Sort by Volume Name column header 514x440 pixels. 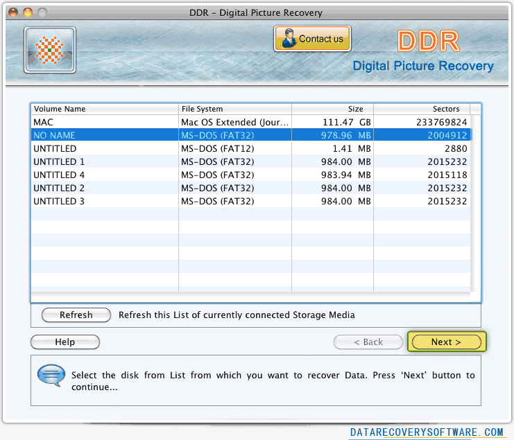coord(105,109)
